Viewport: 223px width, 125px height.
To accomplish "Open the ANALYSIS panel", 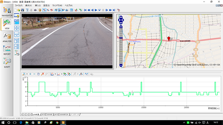I will [7, 38].
